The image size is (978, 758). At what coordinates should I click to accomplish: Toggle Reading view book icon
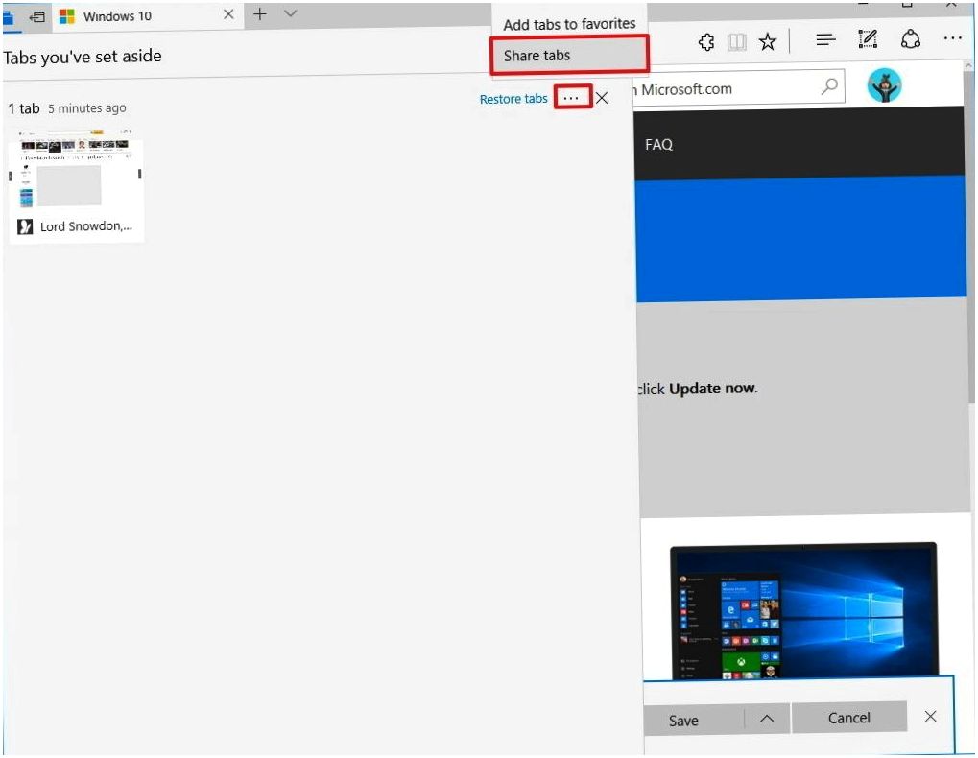click(736, 42)
